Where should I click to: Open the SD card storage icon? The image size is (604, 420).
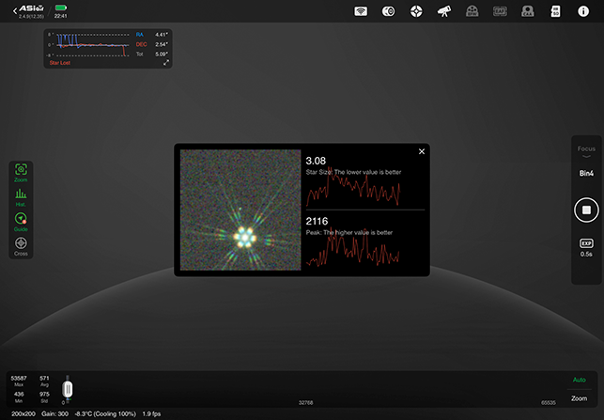[x=555, y=11]
